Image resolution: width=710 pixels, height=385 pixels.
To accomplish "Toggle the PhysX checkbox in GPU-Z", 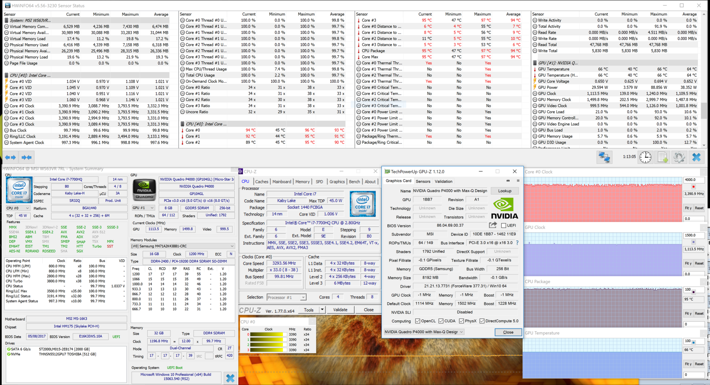I will (x=461, y=321).
